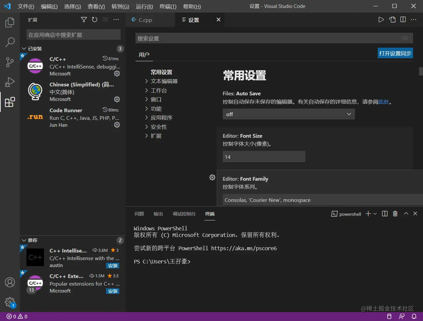Screen dimensions: 423x321
Task: Click the feedback icon in status bar
Action: click(402, 317)
